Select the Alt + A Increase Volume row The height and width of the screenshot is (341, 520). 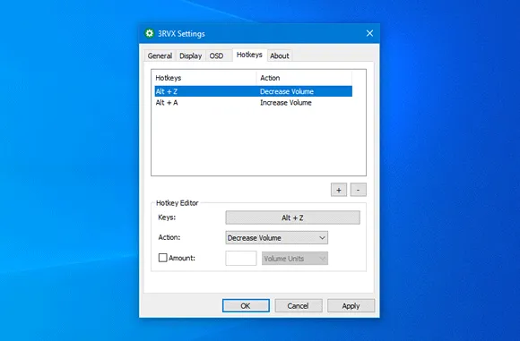254,103
